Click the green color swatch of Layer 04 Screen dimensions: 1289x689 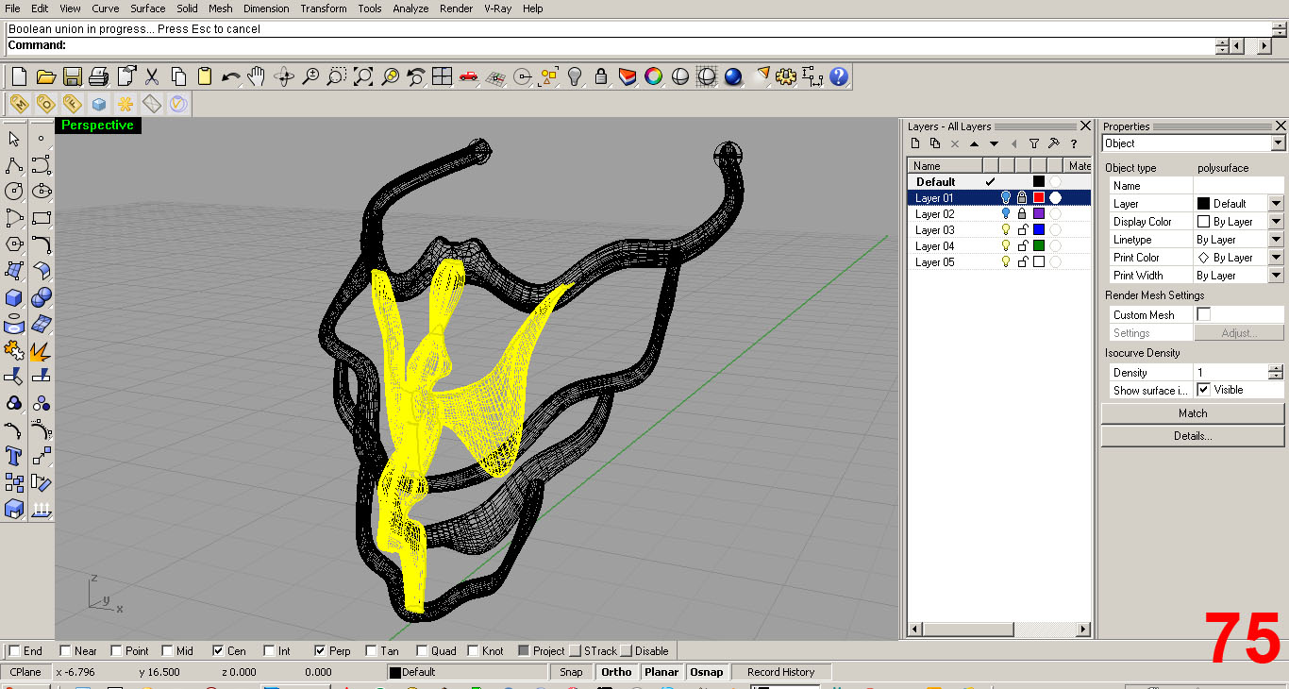tap(1039, 245)
